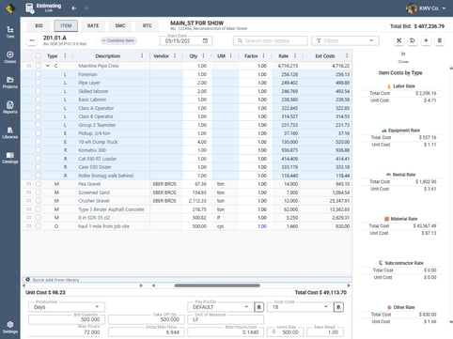
Task: Open Rate column menu dots
Action: click(x=295, y=55)
